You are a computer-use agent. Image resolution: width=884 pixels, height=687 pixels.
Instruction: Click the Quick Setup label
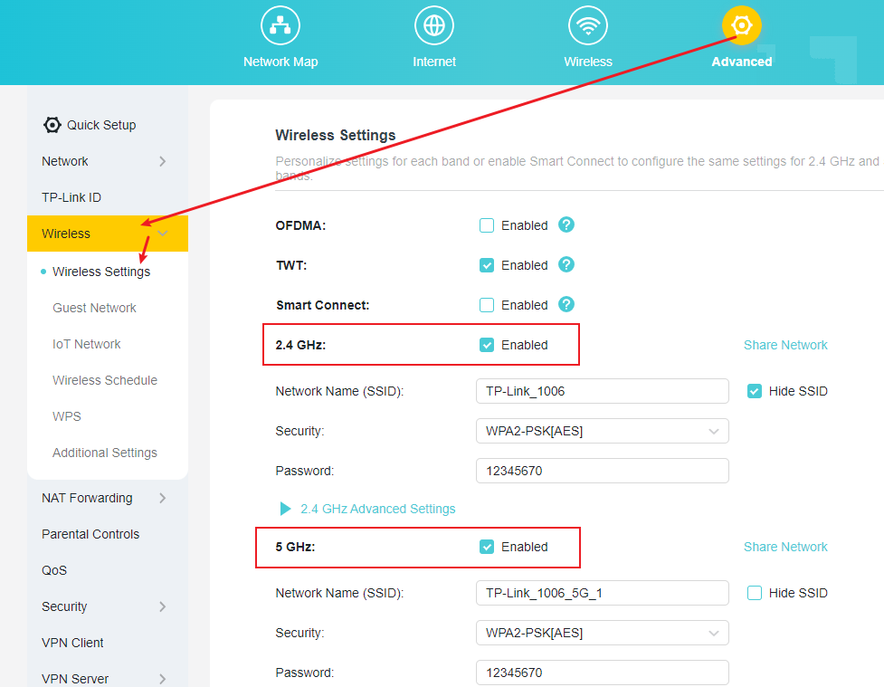(x=101, y=125)
